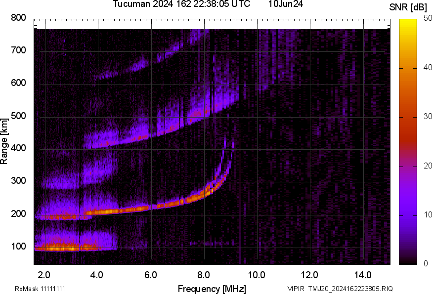This screenshot has height=294, width=432.
Task: Click range tick label '300'
Action: point(18,181)
